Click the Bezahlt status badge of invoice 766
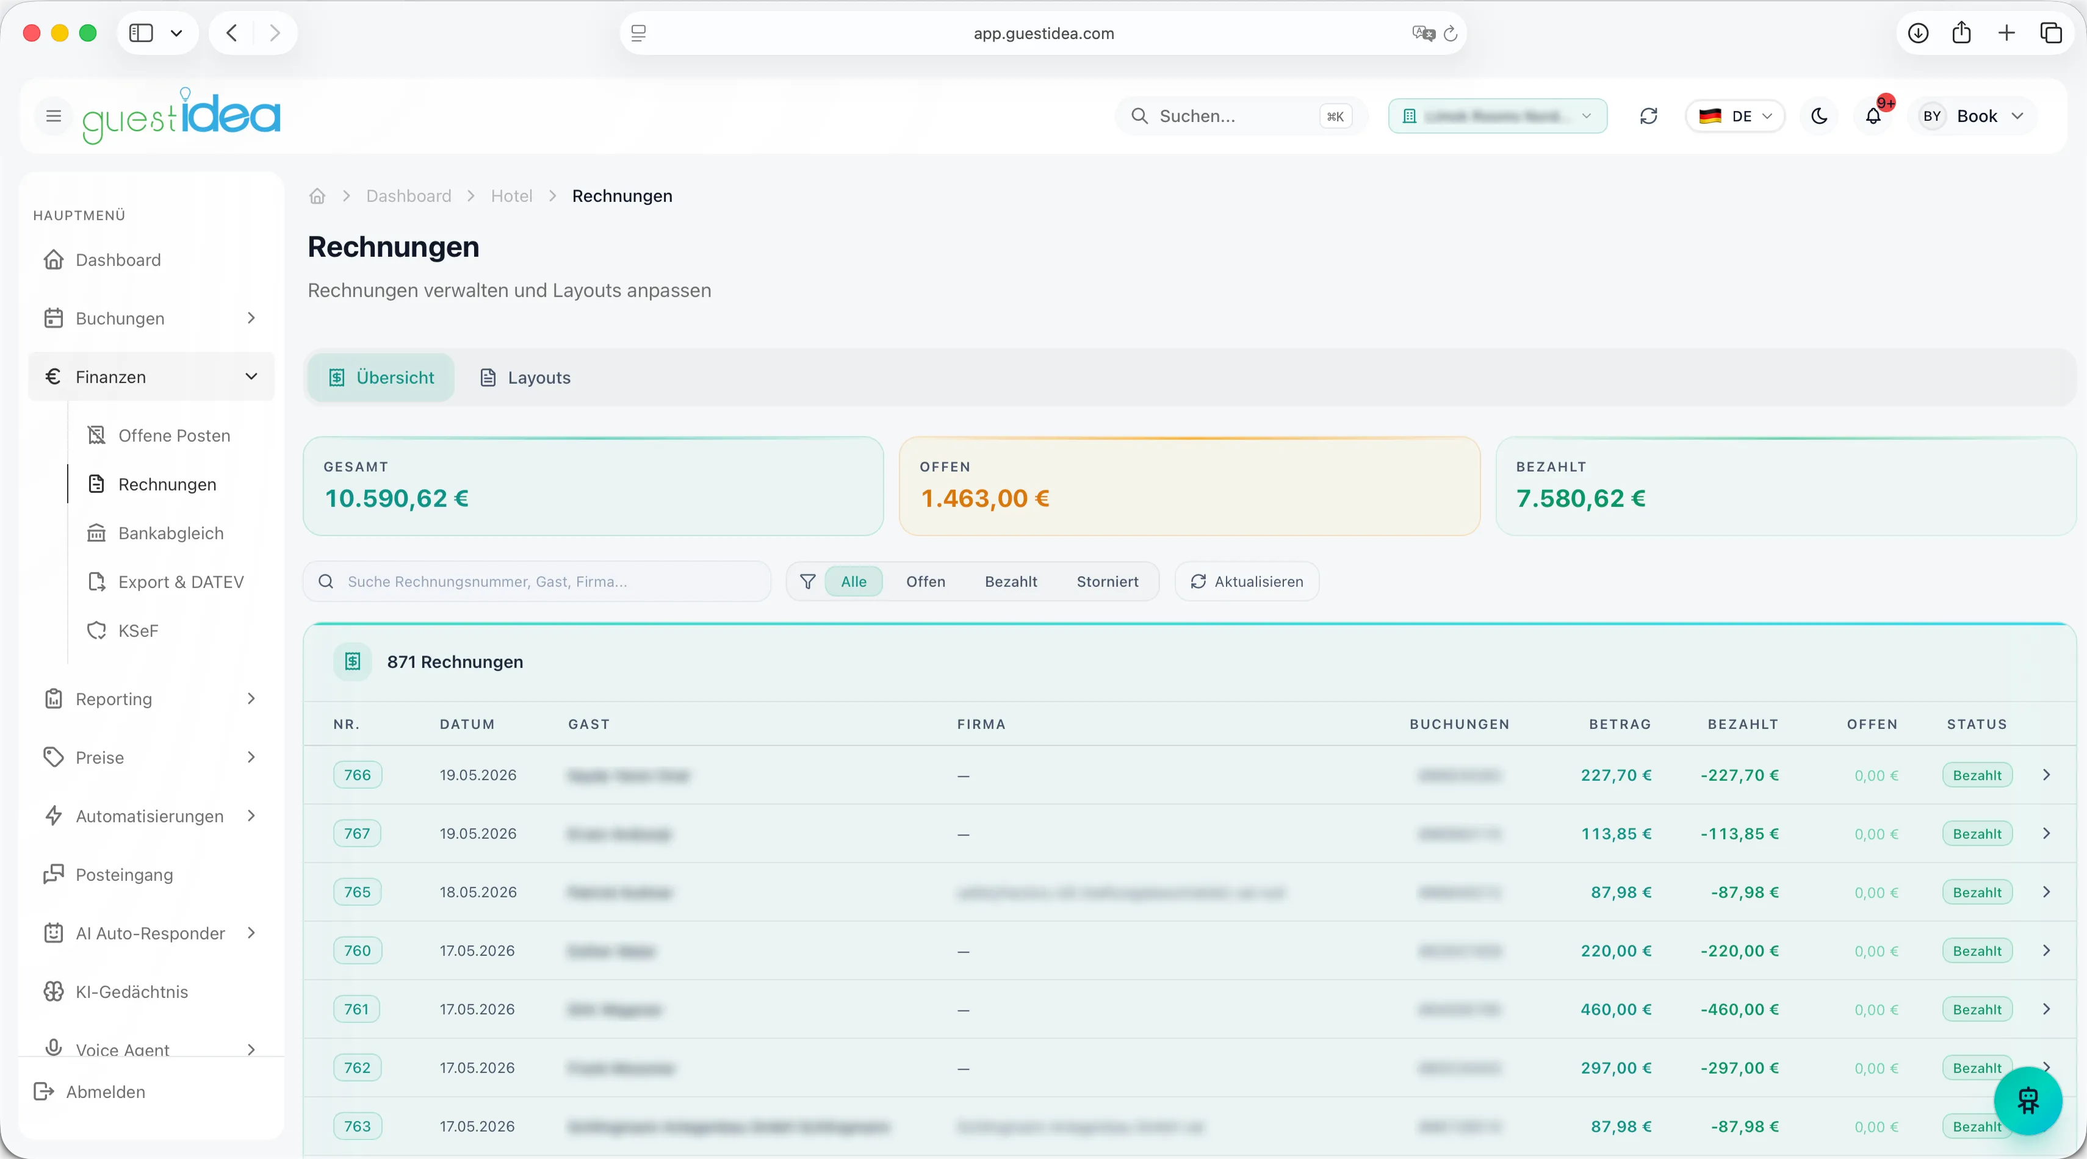 [x=1977, y=775]
